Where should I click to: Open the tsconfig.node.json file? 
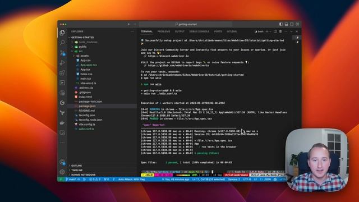[90, 120]
